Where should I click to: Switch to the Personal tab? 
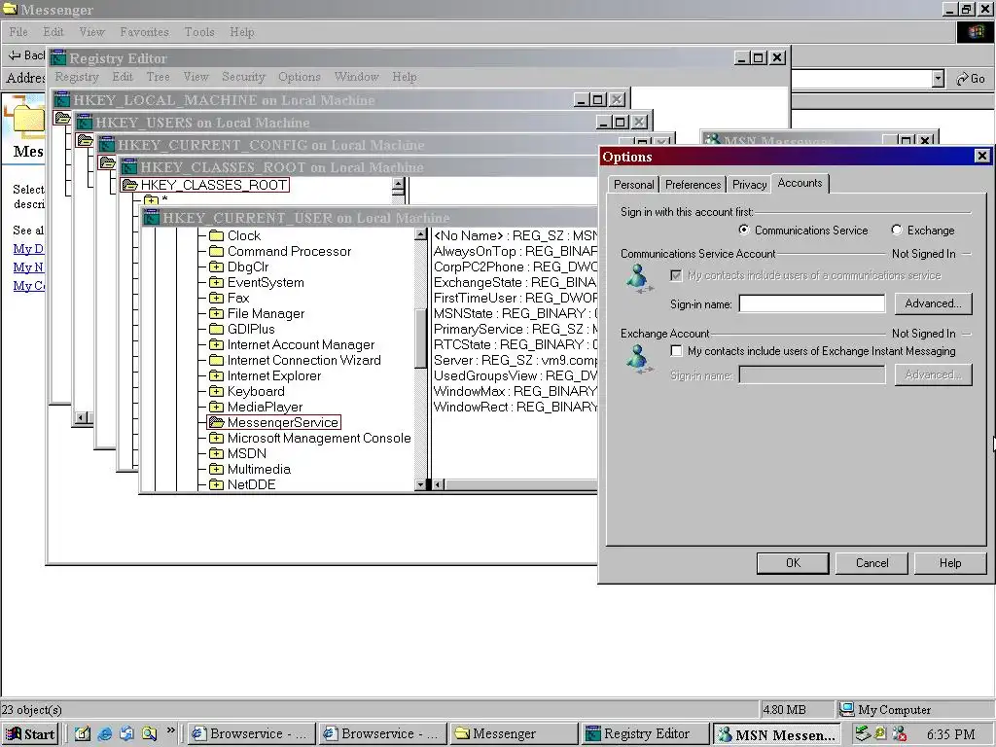coord(633,185)
